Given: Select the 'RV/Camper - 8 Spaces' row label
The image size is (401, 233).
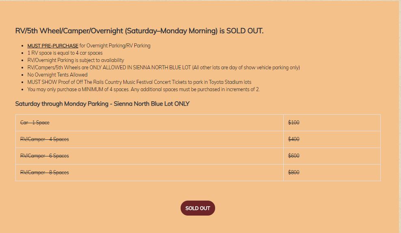Looking at the screenshot, I should point(45,173).
